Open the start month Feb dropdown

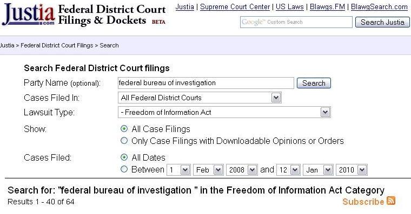coord(208,170)
